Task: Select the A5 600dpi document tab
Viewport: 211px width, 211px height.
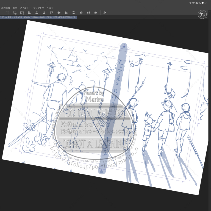Action: 38,17
